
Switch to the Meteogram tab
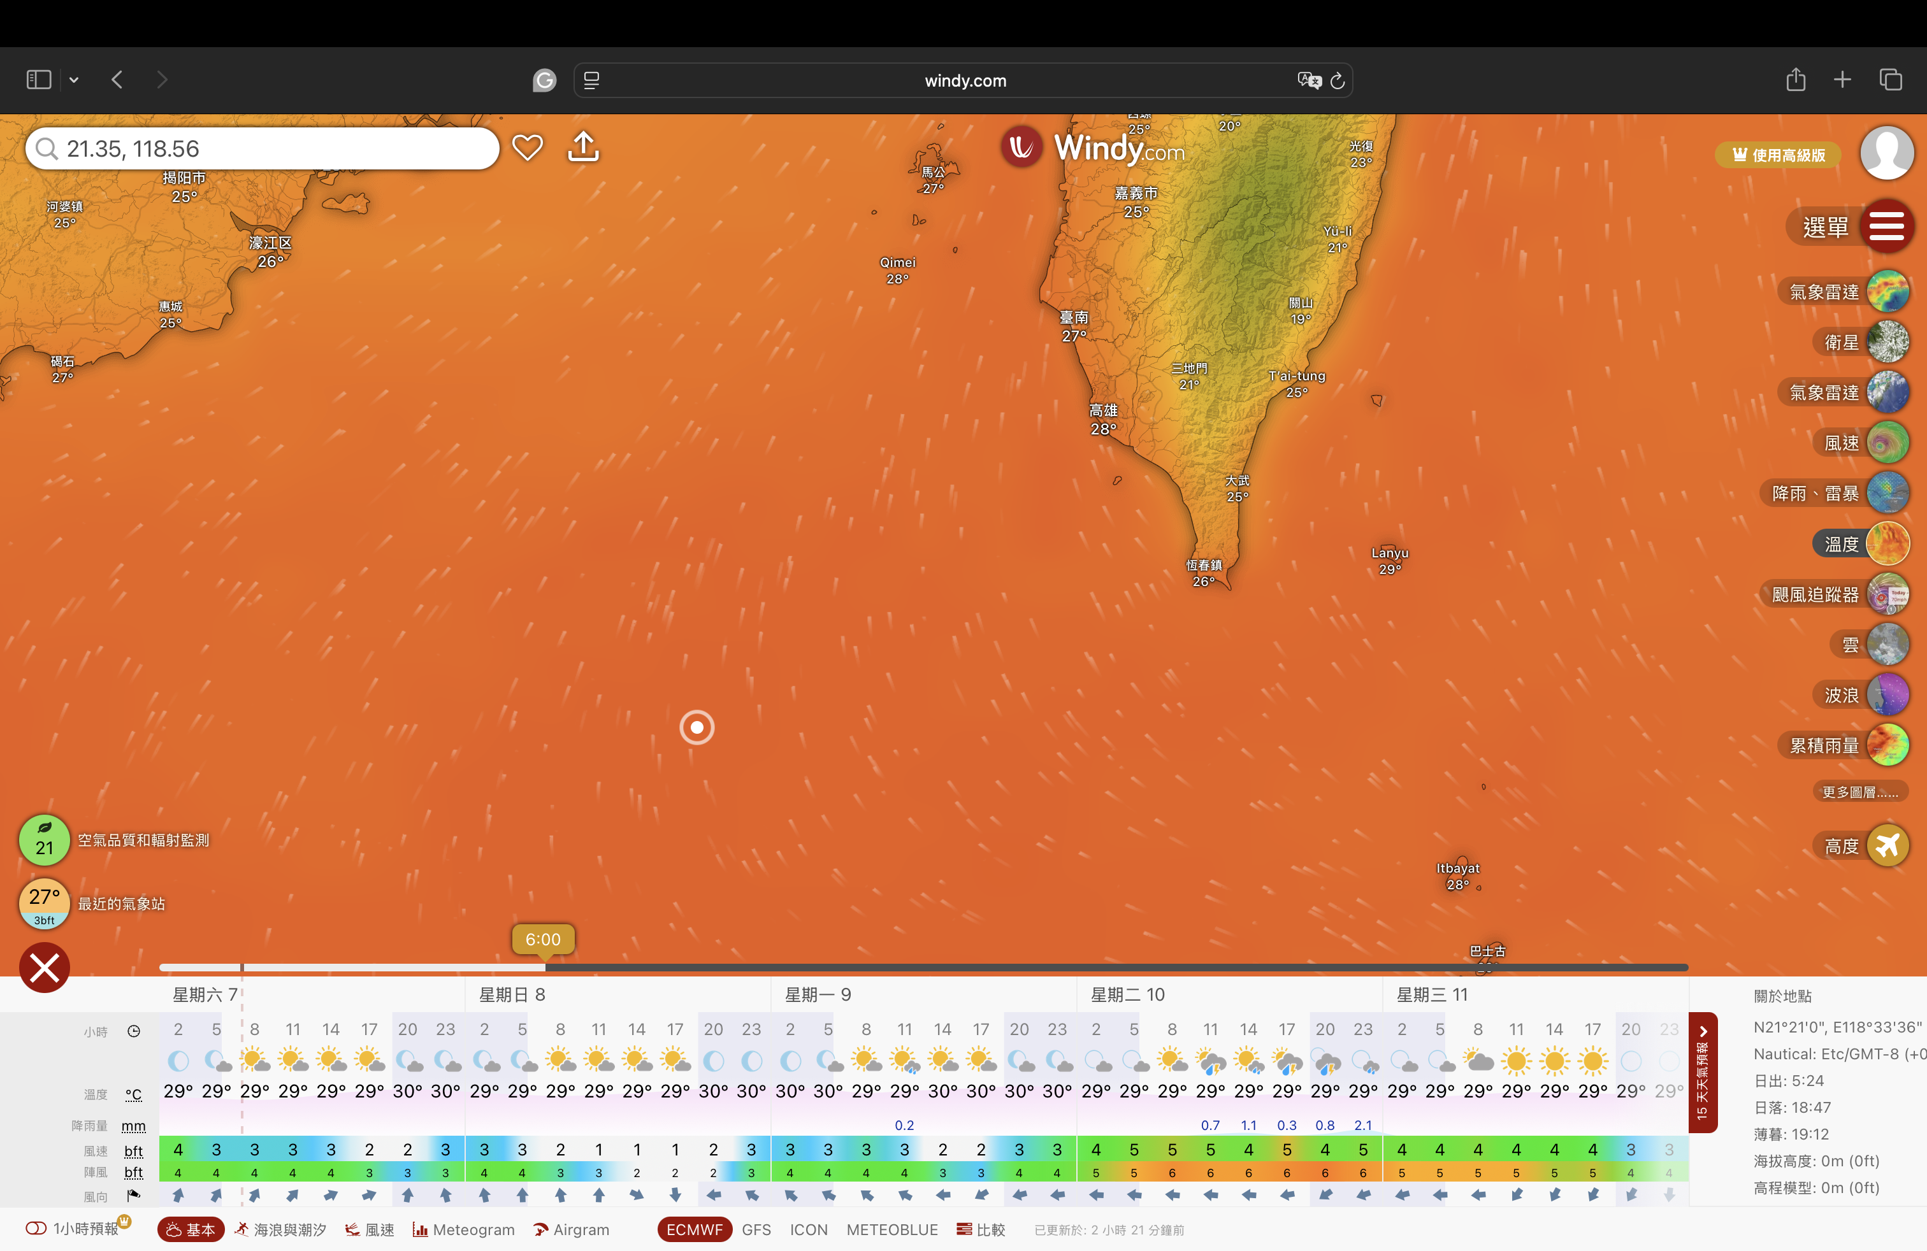463,1229
